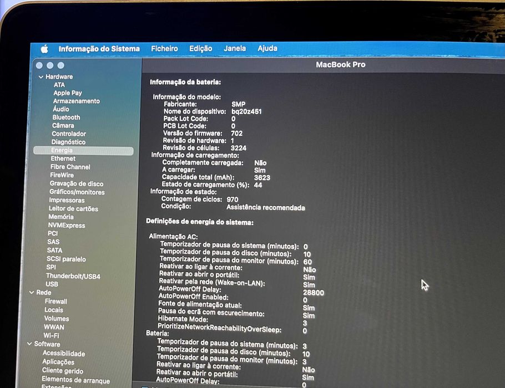
Task: Select SATA in the sidebar
Action: coord(55,251)
